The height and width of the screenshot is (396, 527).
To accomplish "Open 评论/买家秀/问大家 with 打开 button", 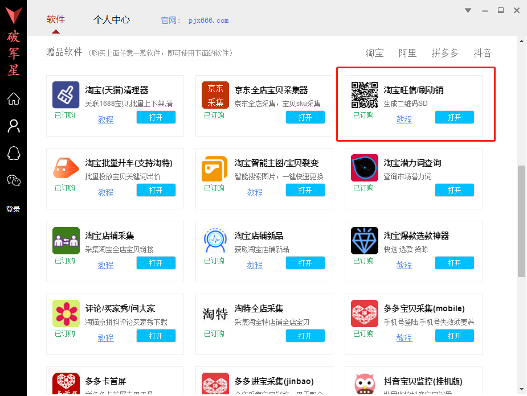I will pyautogui.click(x=156, y=336).
